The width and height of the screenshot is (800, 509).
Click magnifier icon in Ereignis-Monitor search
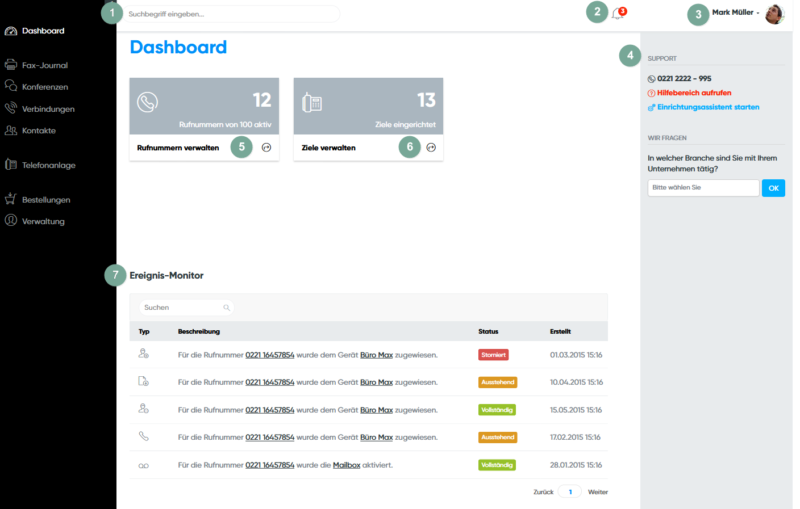(x=227, y=308)
